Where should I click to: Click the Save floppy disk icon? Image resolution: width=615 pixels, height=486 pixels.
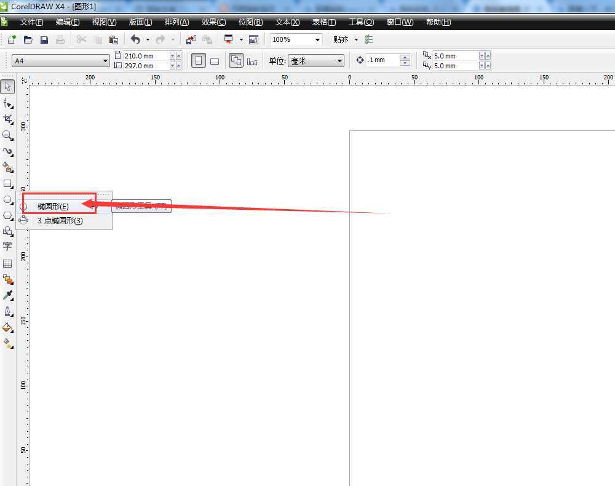tap(44, 39)
